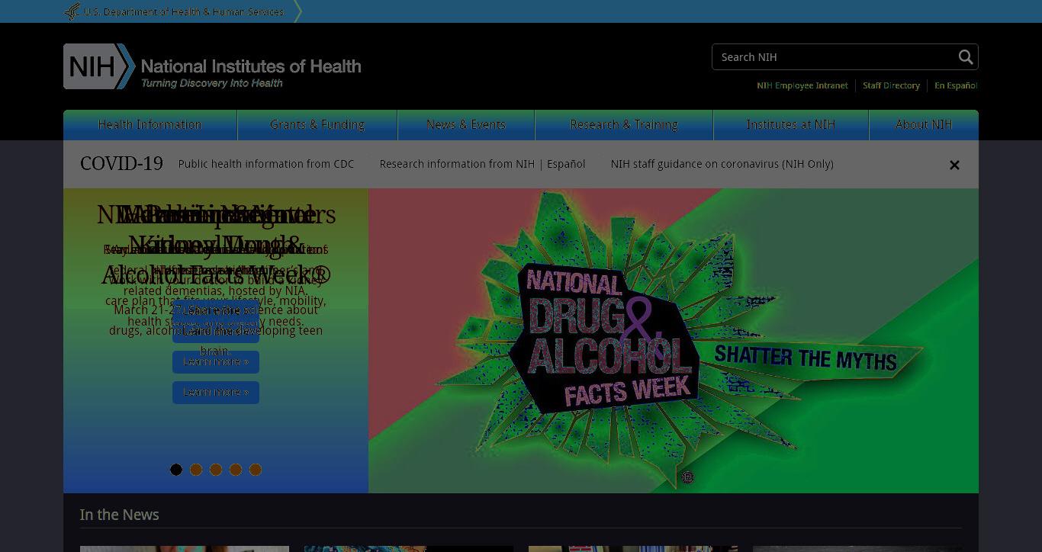Open the HHS eagle logo link
Image resolution: width=1042 pixels, height=552 pixels.
72,11
